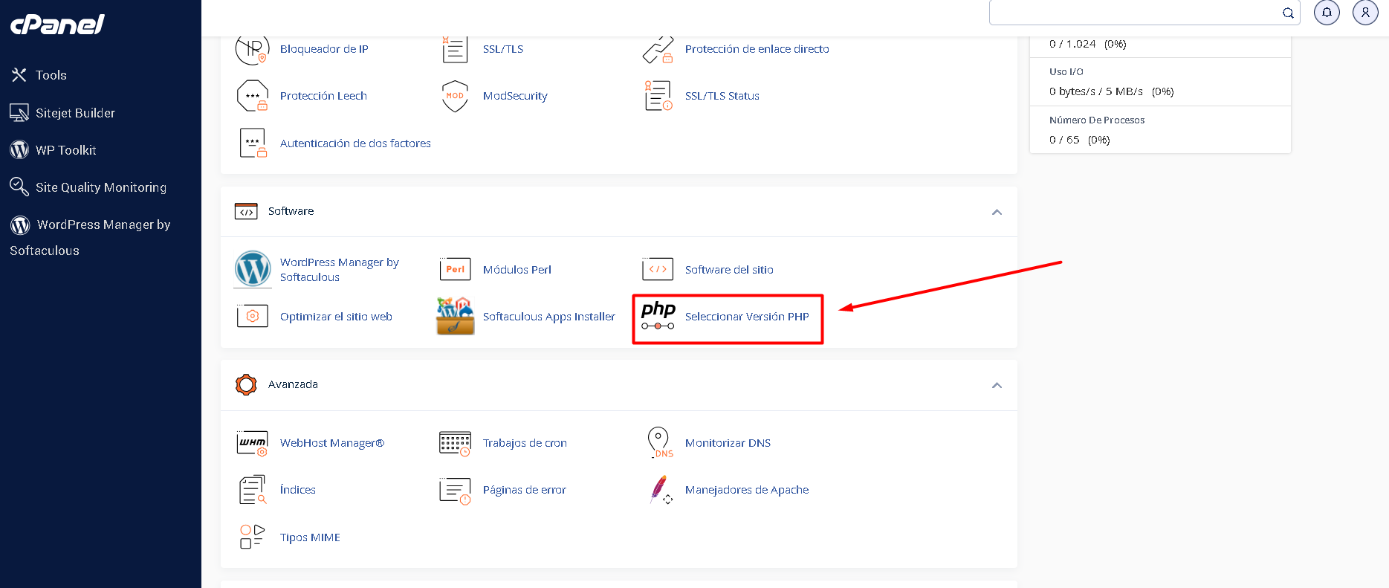Viewport: 1389px width, 588px height.
Task: Click the Uso I/O statistic label
Action: coord(1066,72)
